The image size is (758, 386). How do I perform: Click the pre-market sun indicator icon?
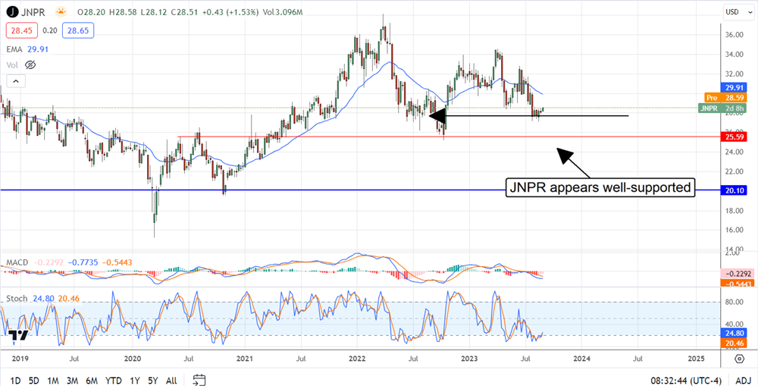coord(60,12)
